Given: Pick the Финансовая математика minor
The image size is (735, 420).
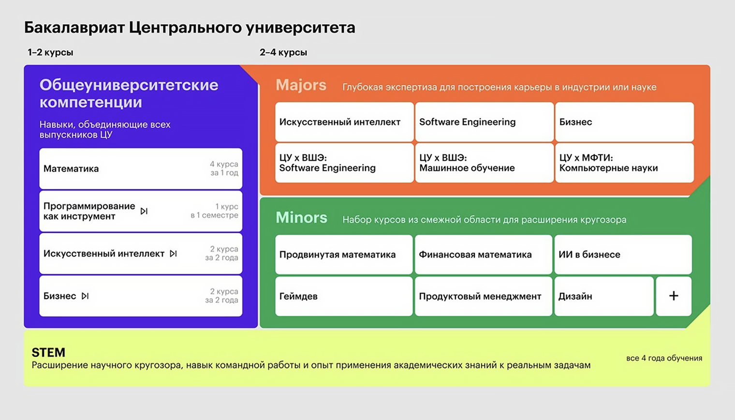Looking at the screenshot, I should coord(483,255).
